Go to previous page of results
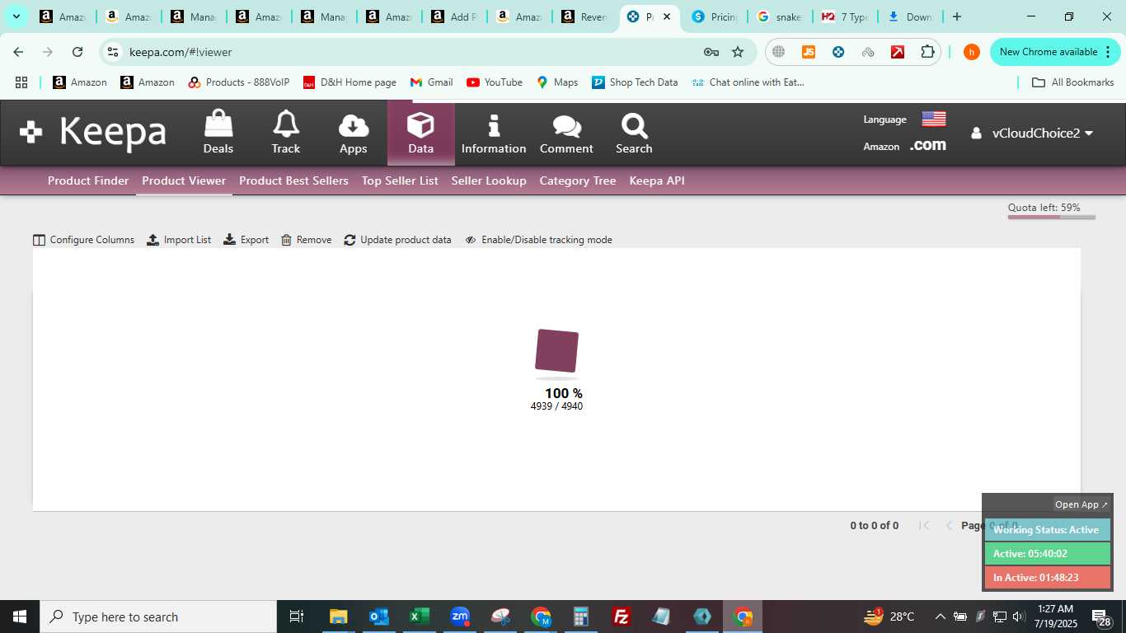Viewport: 1126px width, 633px height. [949, 525]
